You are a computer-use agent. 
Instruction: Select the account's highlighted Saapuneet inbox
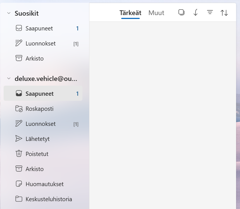[x=43, y=93]
